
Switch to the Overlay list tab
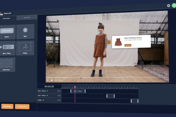click(27, 18)
